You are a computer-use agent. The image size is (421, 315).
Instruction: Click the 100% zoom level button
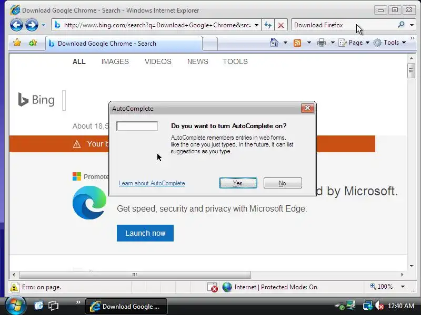coord(381,287)
